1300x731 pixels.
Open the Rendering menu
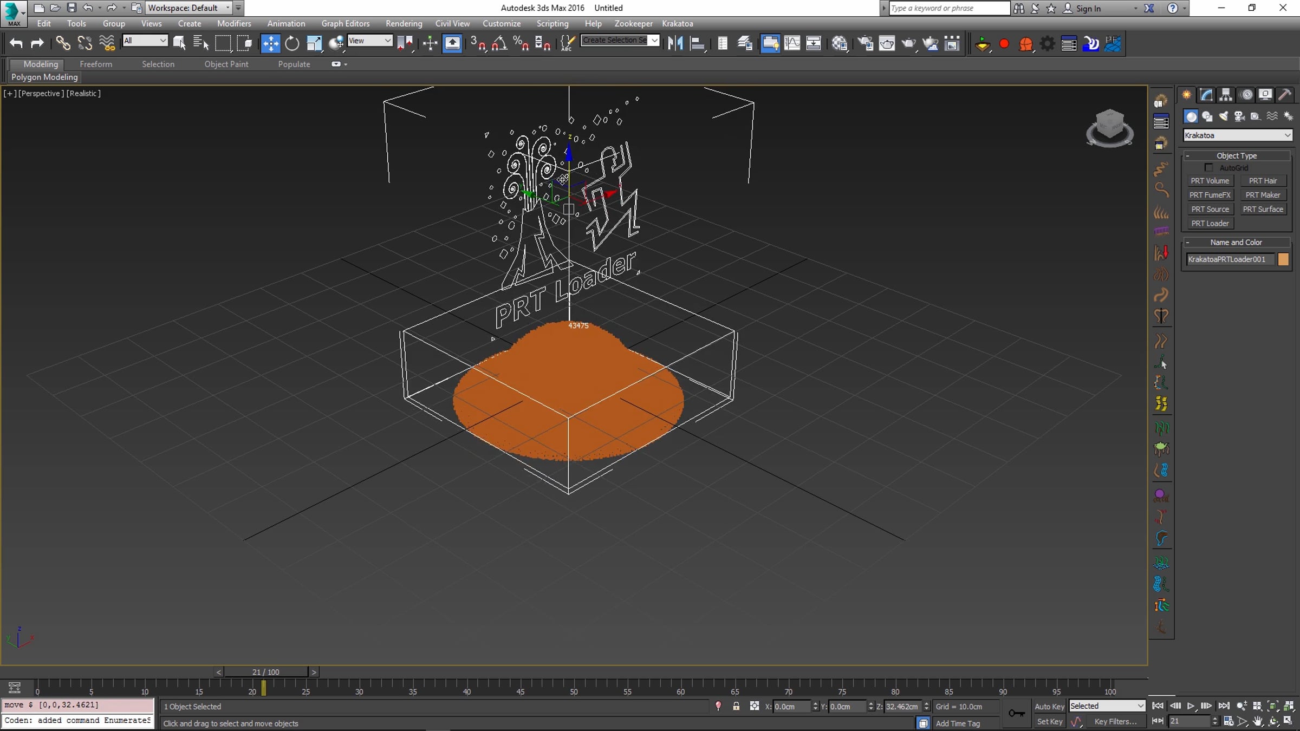[404, 23]
